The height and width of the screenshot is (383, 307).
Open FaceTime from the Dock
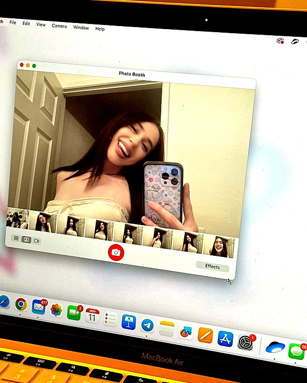[x=74, y=313]
